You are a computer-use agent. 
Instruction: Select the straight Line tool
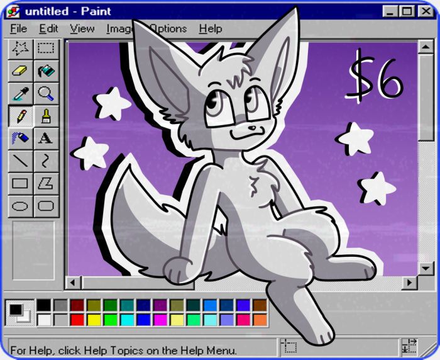[x=21, y=161]
